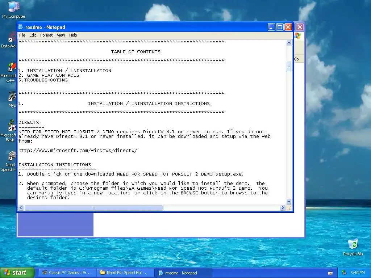
Task: Click the horizontal scrollbar right arrow
Action: 283,207
